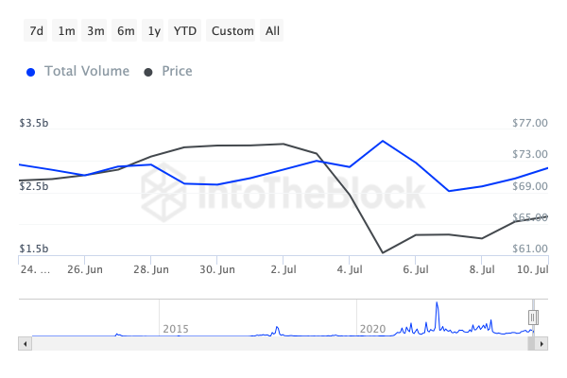This screenshot has height=378, width=567.
Task: Click the tallest spike in the navigator
Action: 437,304
